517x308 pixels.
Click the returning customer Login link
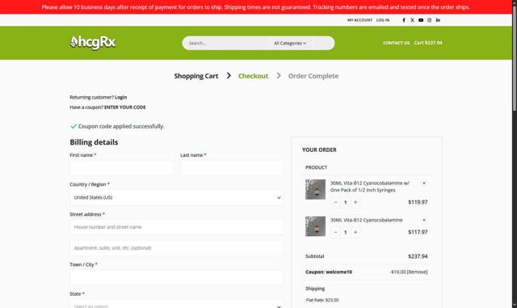coord(120,97)
